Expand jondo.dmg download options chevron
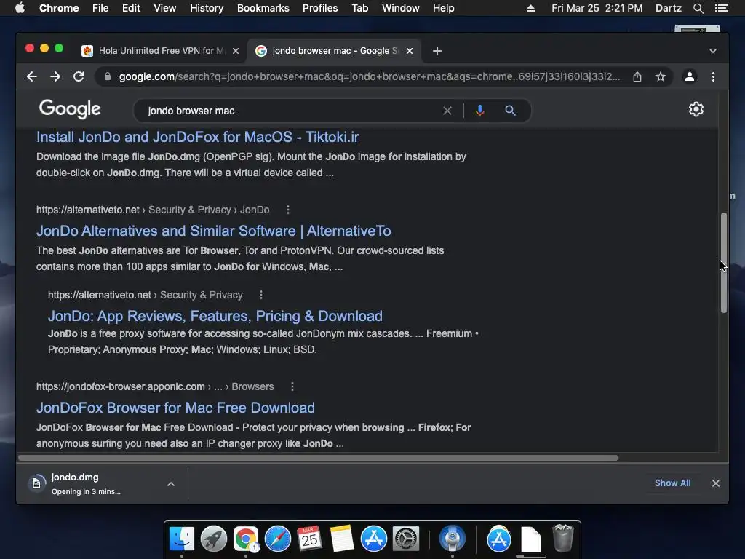The width and height of the screenshot is (745, 559). 171,484
